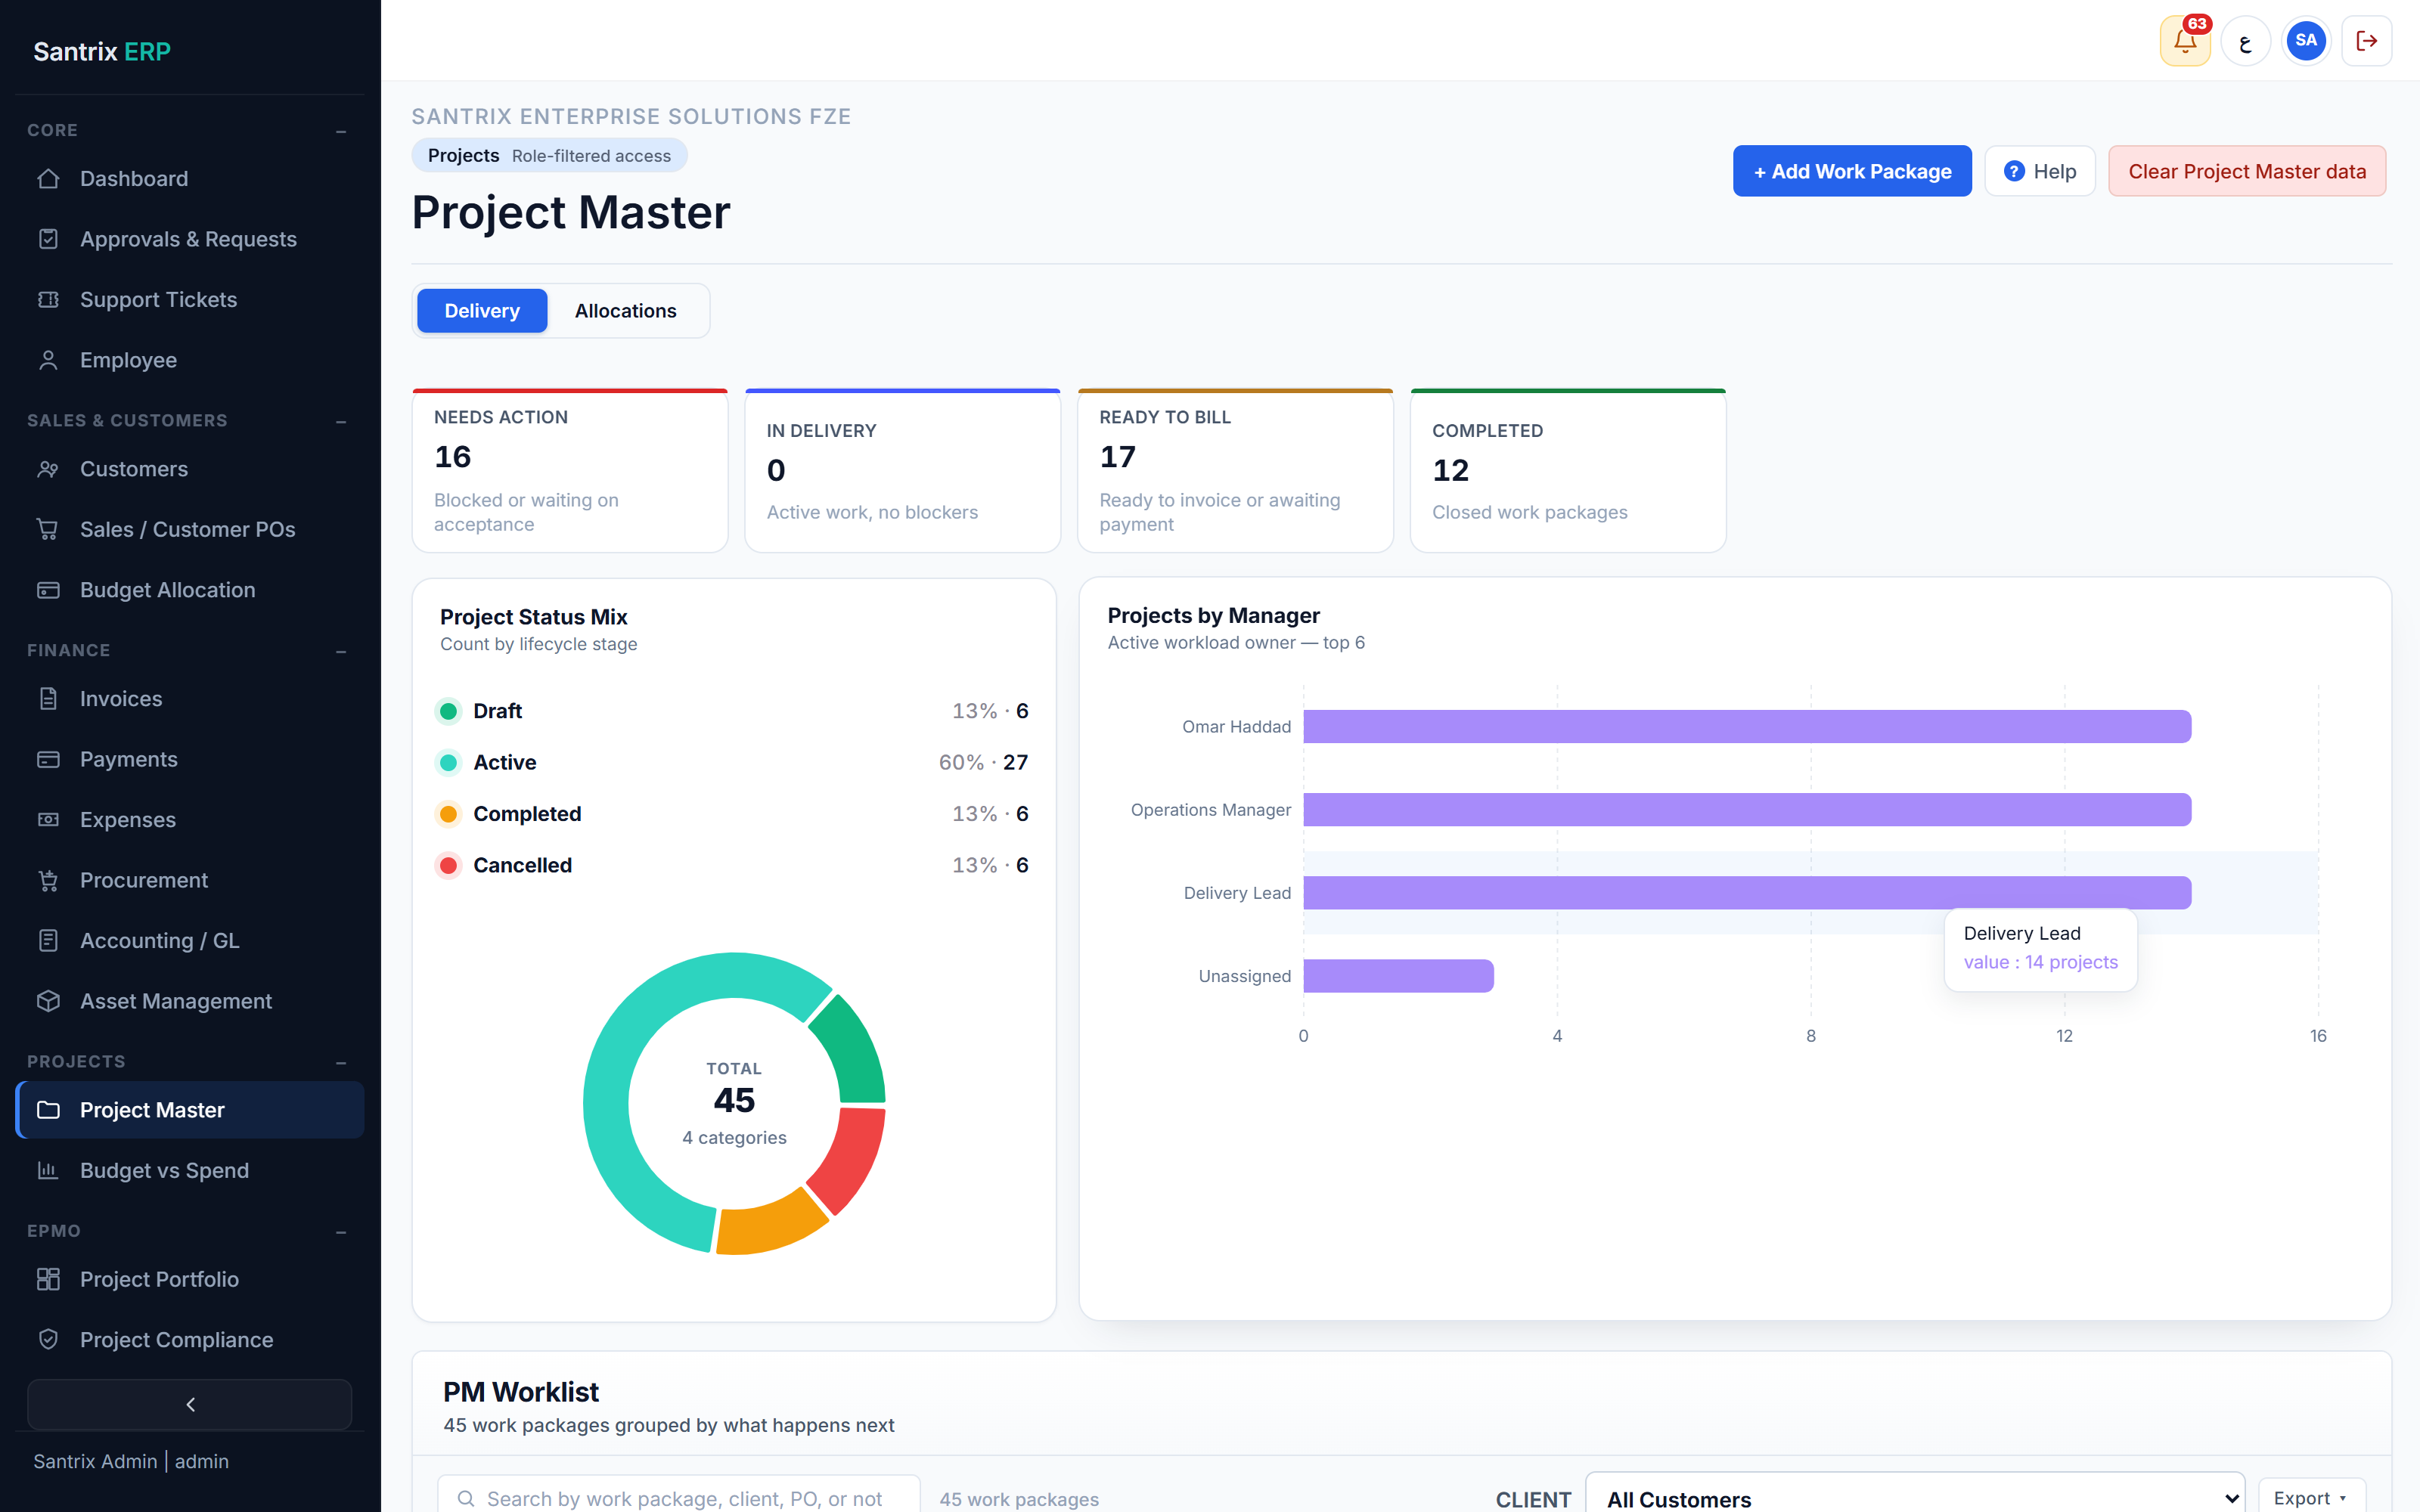Viewport: 2420px width, 1512px height.
Task: Collapse the sidebar with the chevron button
Action: click(190, 1404)
